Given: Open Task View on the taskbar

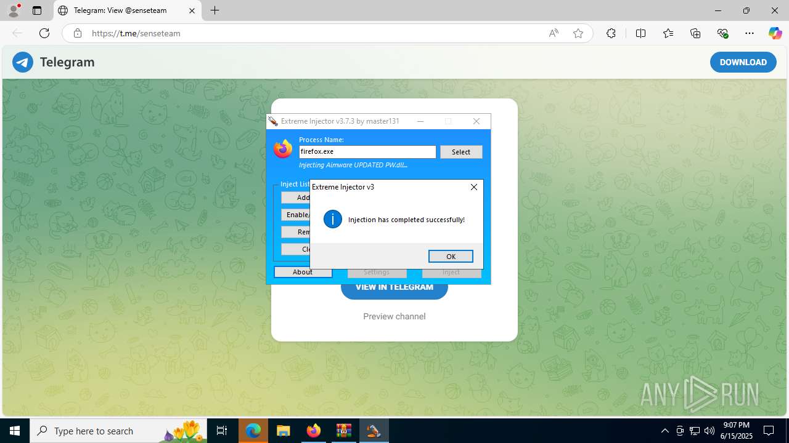Looking at the screenshot, I should 222,431.
